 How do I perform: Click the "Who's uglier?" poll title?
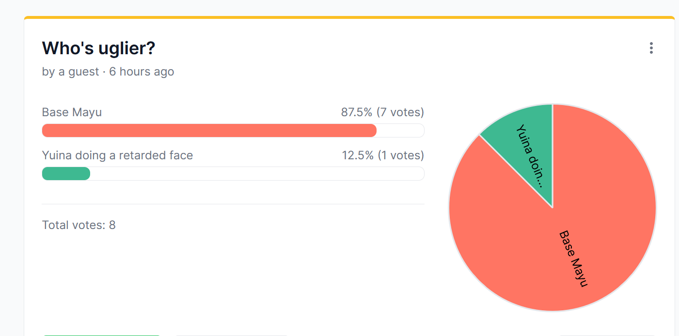click(x=99, y=48)
